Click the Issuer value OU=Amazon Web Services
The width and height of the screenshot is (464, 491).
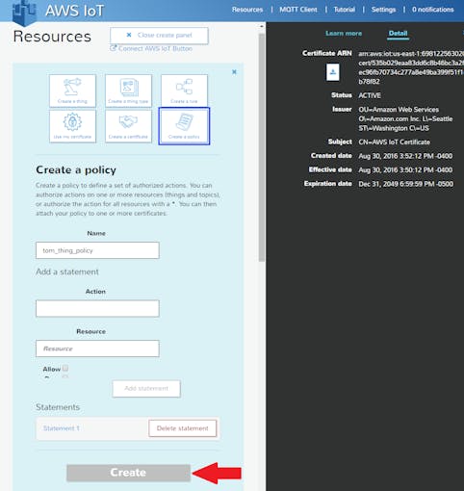click(x=405, y=118)
